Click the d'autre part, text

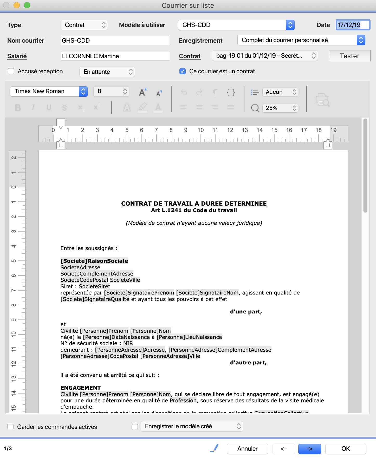[x=248, y=363]
